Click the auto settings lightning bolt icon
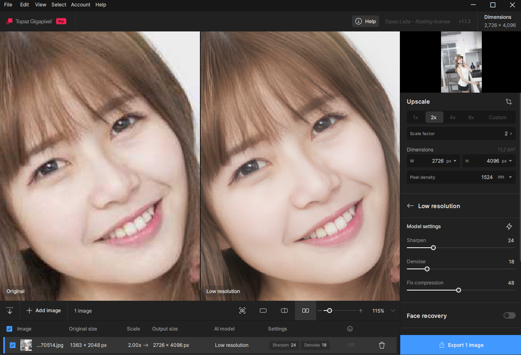The width and height of the screenshot is (521, 355). pyautogui.click(x=509, y=226)
